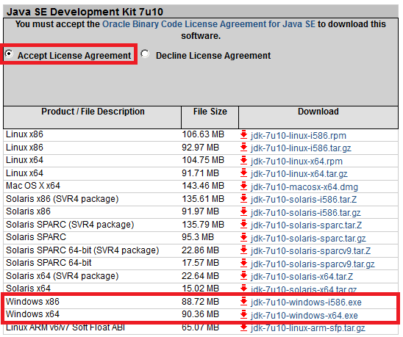Image resolution: width=403 pixels, height=337 pixels.
Task: Download jdk-7u10-solaris-sparc.tar.Z file
Action: 307,225
